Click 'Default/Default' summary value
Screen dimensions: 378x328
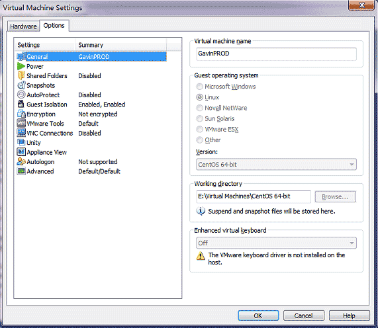(x=99, y=171)
